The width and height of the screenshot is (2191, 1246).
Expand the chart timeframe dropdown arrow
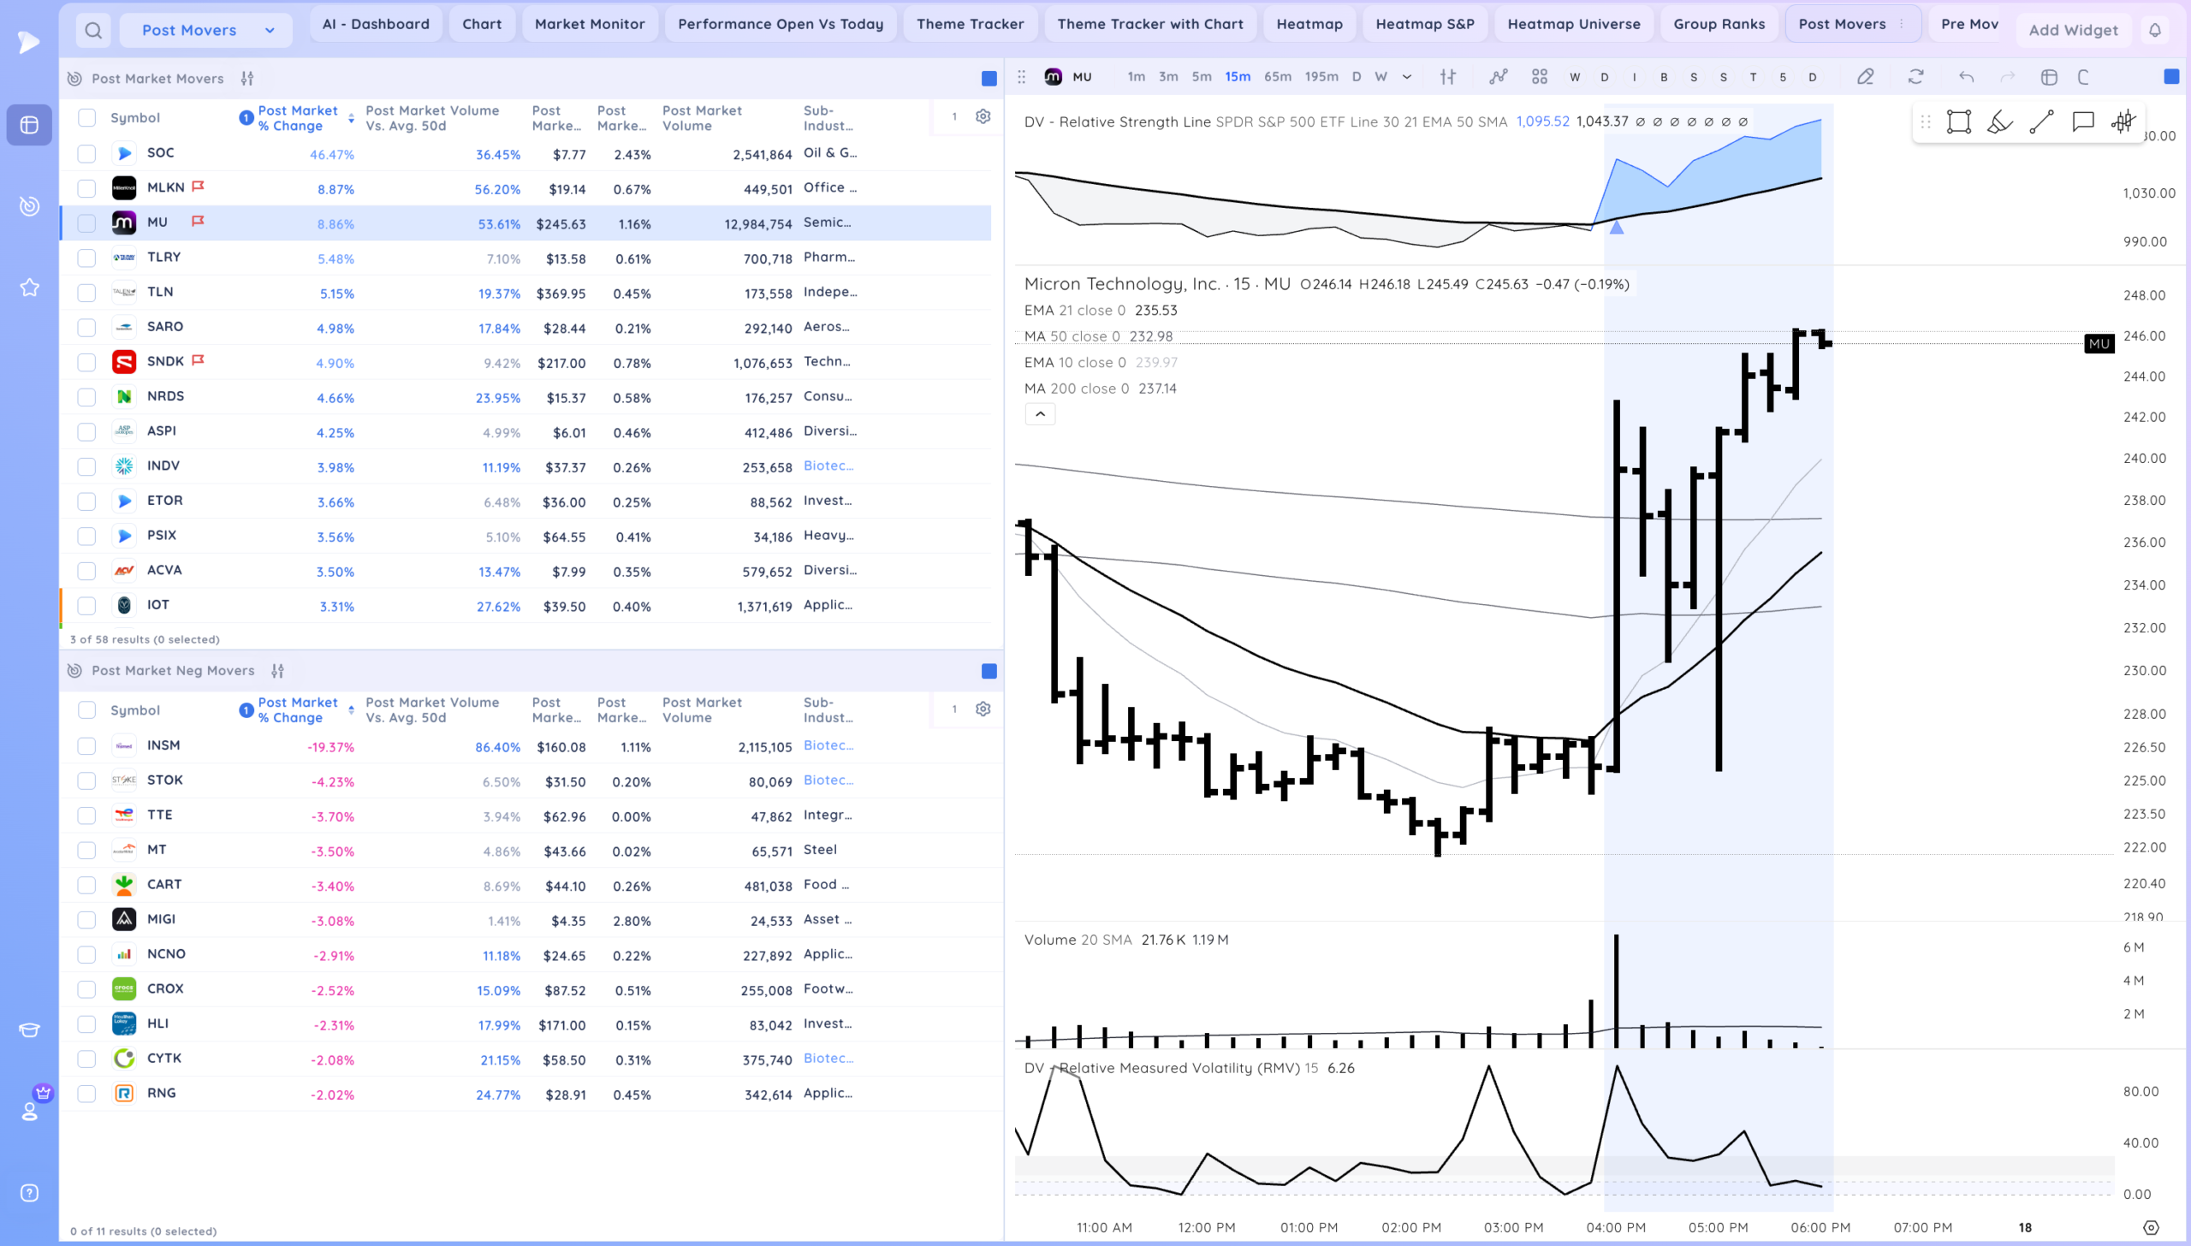click(1407, 77)
